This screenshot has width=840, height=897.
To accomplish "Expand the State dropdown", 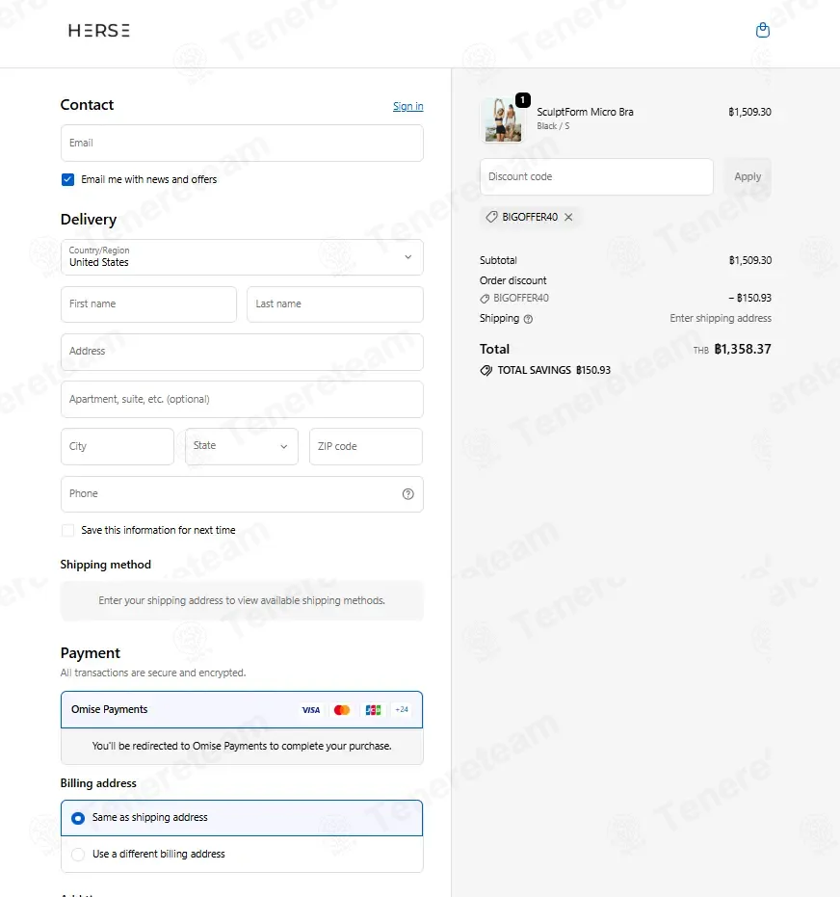I will 241,446.
